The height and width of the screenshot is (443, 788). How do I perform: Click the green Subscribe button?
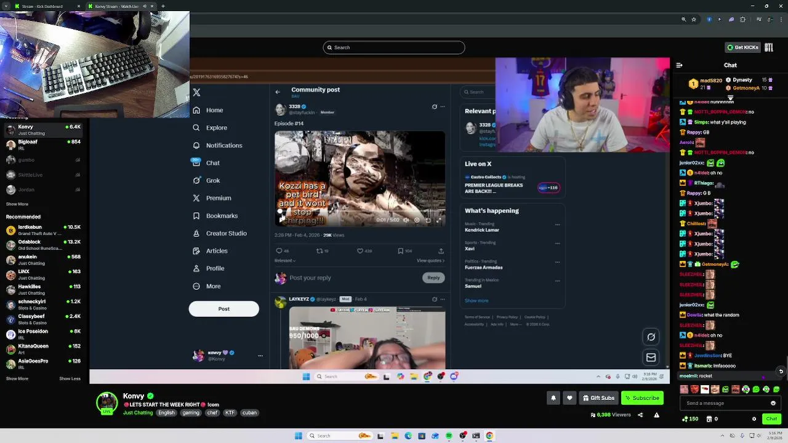(642, 398)
